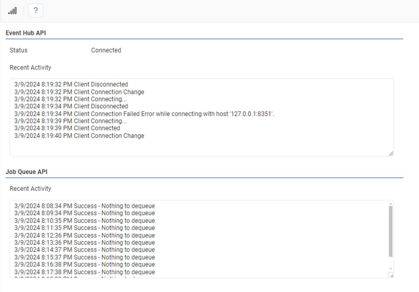Click the 8:19:40 PM Connection Change entry

[79, 136]
